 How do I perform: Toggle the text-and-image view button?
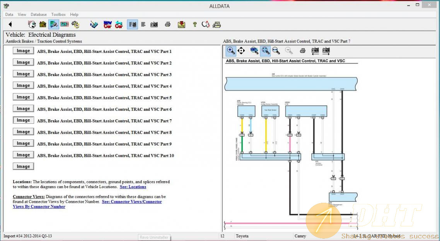click(132, 24)
